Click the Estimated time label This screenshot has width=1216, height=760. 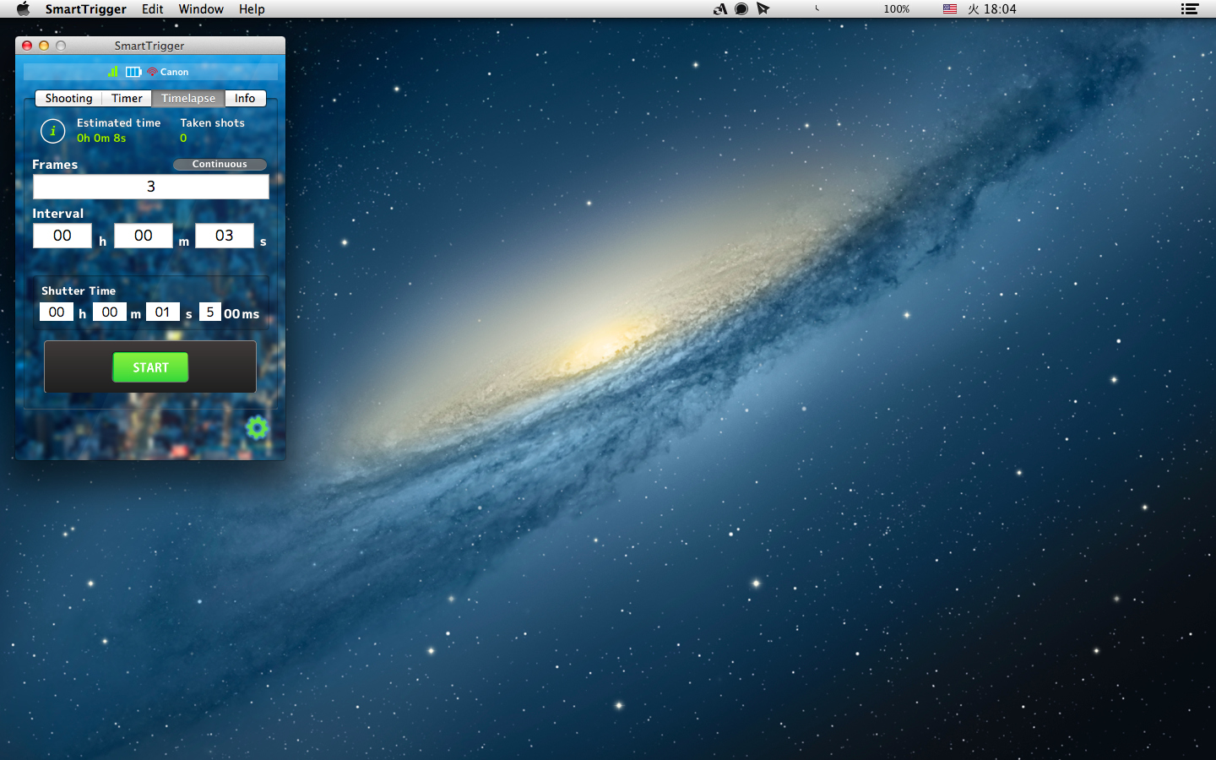118,122
